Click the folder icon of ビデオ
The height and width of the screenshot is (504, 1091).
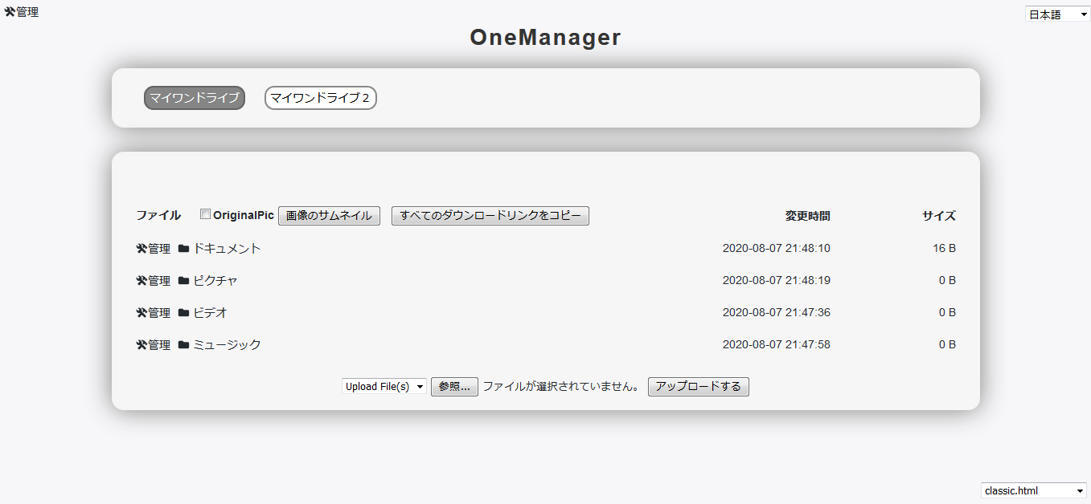(184, 313)
